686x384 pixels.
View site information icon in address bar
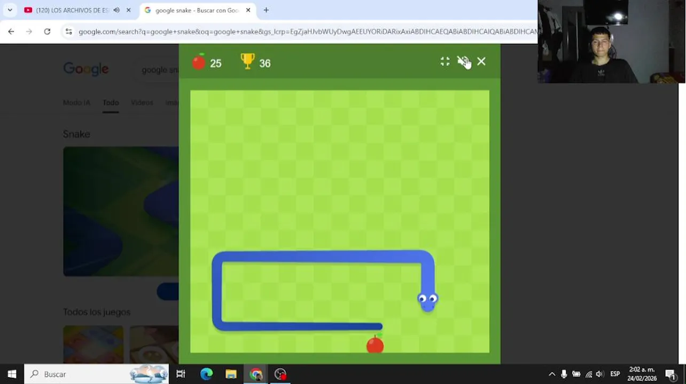[x=68, y=32]
